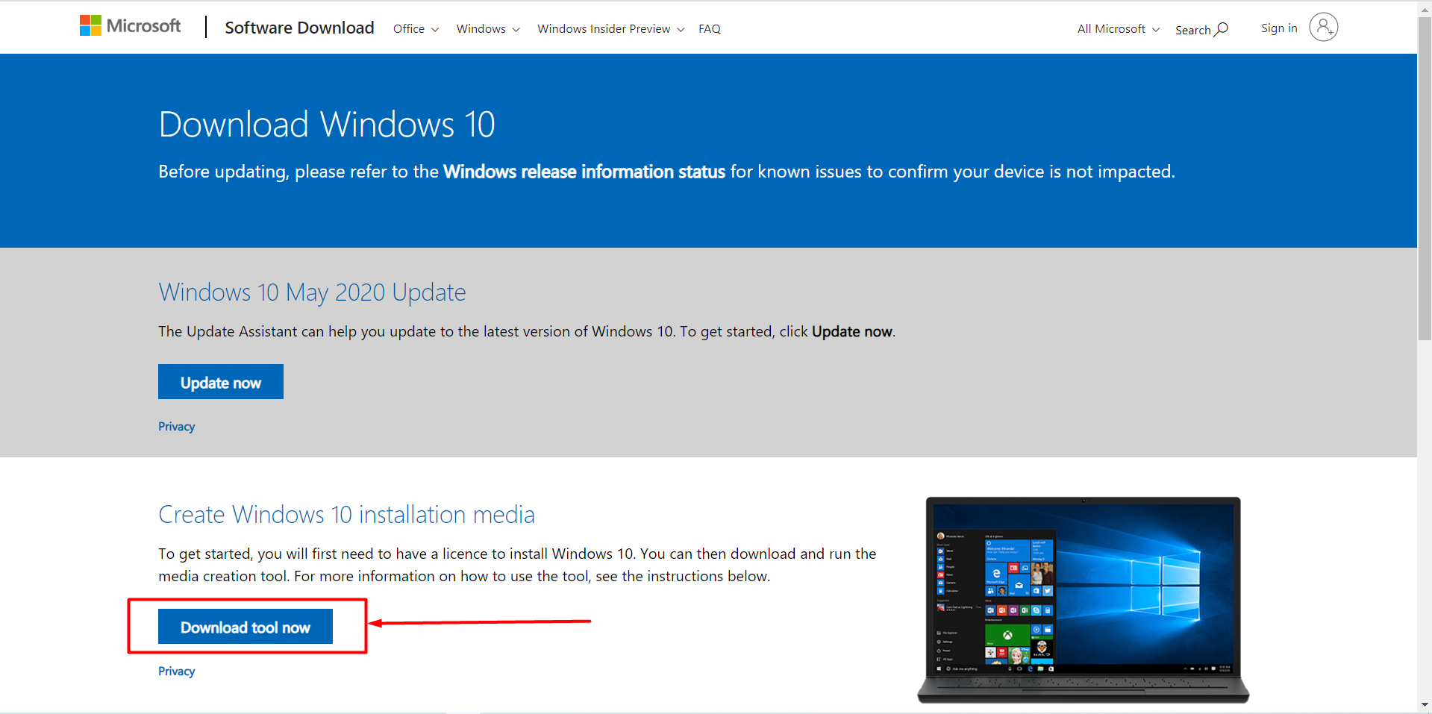Click the Update now button

pyautogui.click(x=221, y=382)
